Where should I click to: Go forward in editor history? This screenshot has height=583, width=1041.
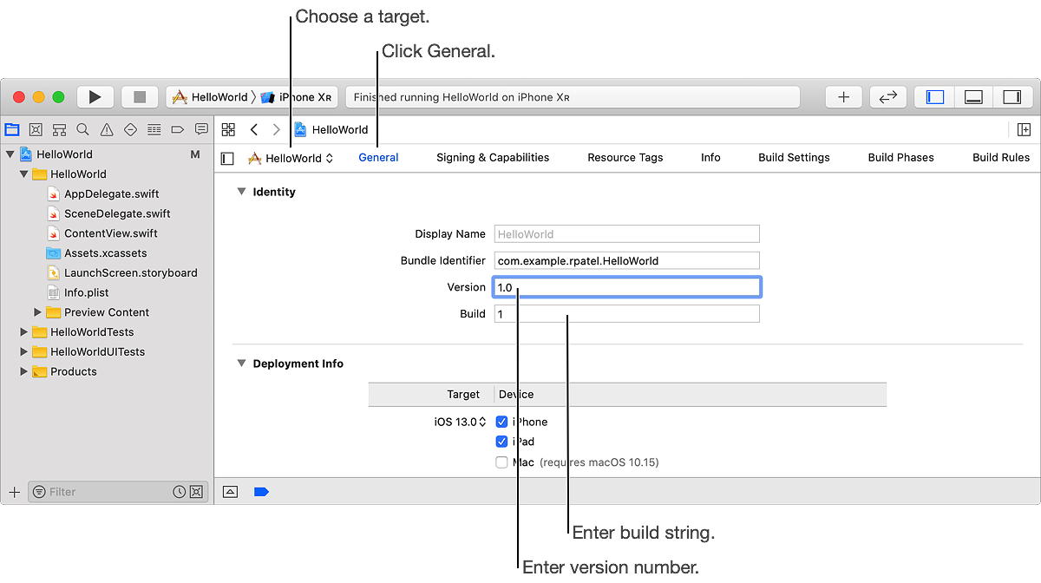tap(277, 129)
